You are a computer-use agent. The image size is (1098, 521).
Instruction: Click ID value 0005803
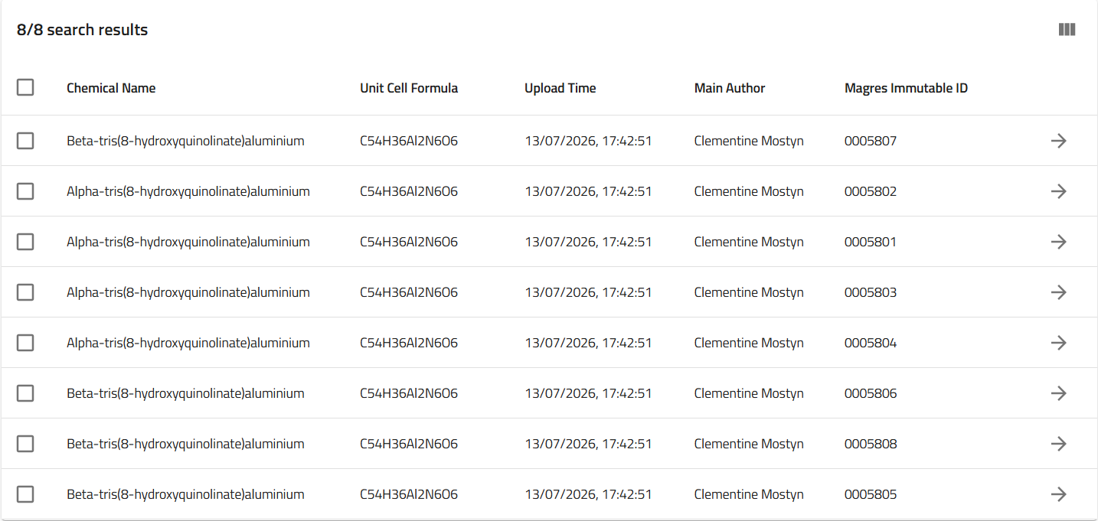coord(871,292)
